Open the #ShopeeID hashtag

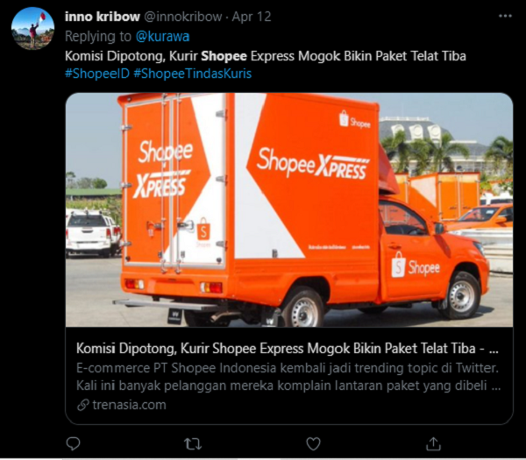point(97,74)
